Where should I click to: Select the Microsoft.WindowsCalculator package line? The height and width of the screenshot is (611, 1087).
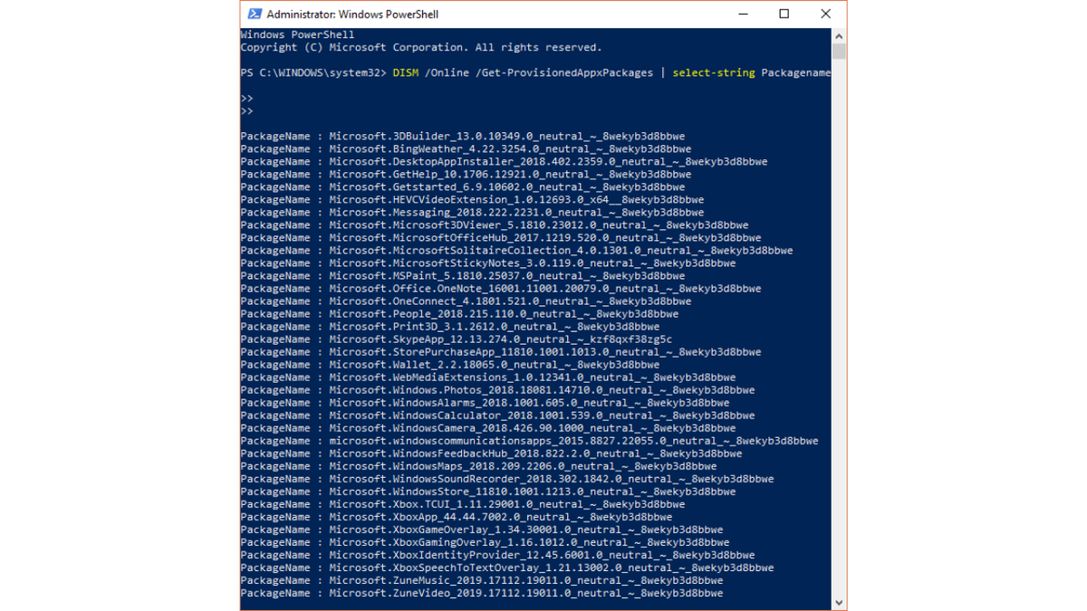click(497, 415)
